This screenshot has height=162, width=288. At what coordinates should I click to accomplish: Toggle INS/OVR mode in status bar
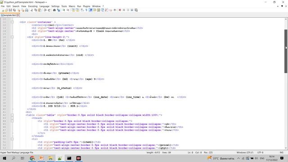281,153
